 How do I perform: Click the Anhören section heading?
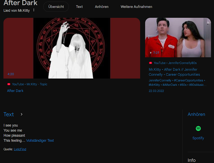tap(196, 114)
